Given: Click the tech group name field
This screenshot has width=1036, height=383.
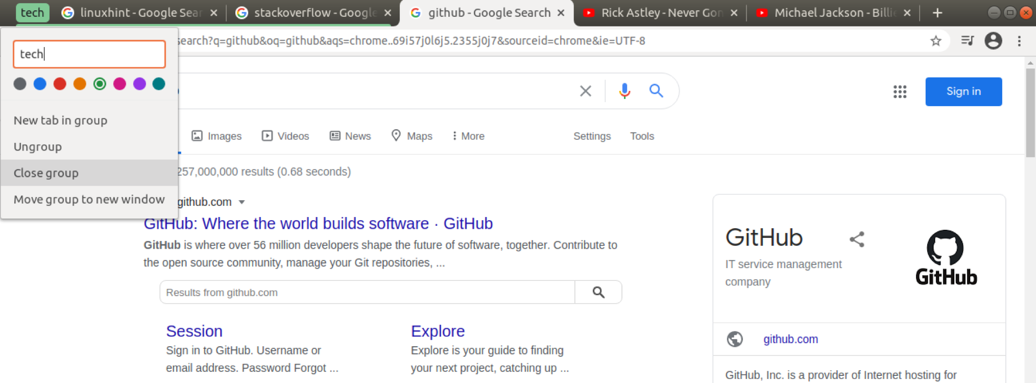Looking at the screenshot, I should 89,54.
